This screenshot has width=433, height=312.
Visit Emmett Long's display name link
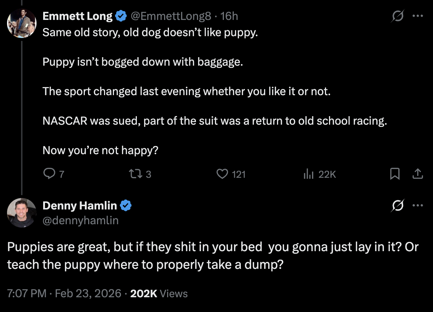pyautogui.click(x=77, y=16)
